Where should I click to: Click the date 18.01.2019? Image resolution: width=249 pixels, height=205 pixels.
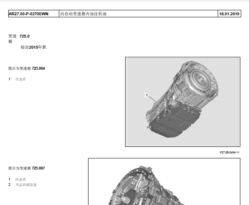(229, 14)
